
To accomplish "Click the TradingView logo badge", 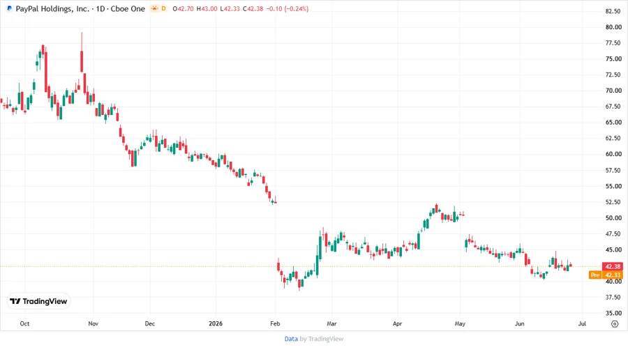I will (x=39, y=302).
